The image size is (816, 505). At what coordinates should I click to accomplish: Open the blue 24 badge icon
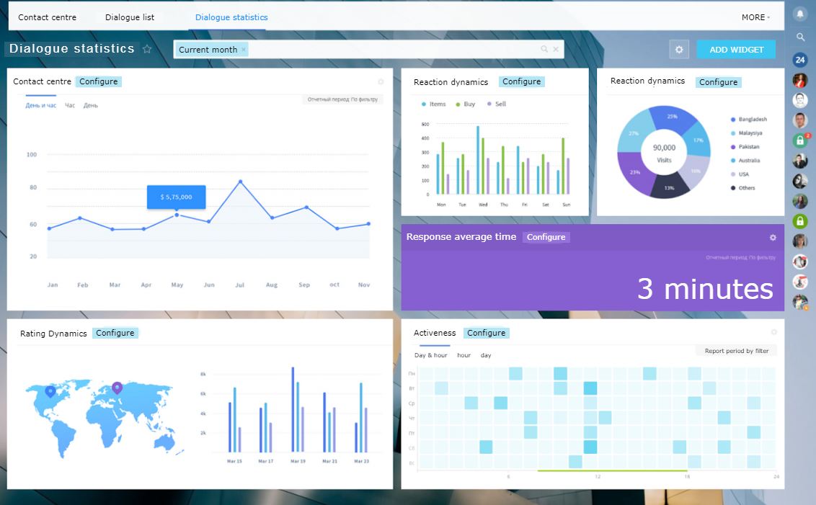click(800, 60)
